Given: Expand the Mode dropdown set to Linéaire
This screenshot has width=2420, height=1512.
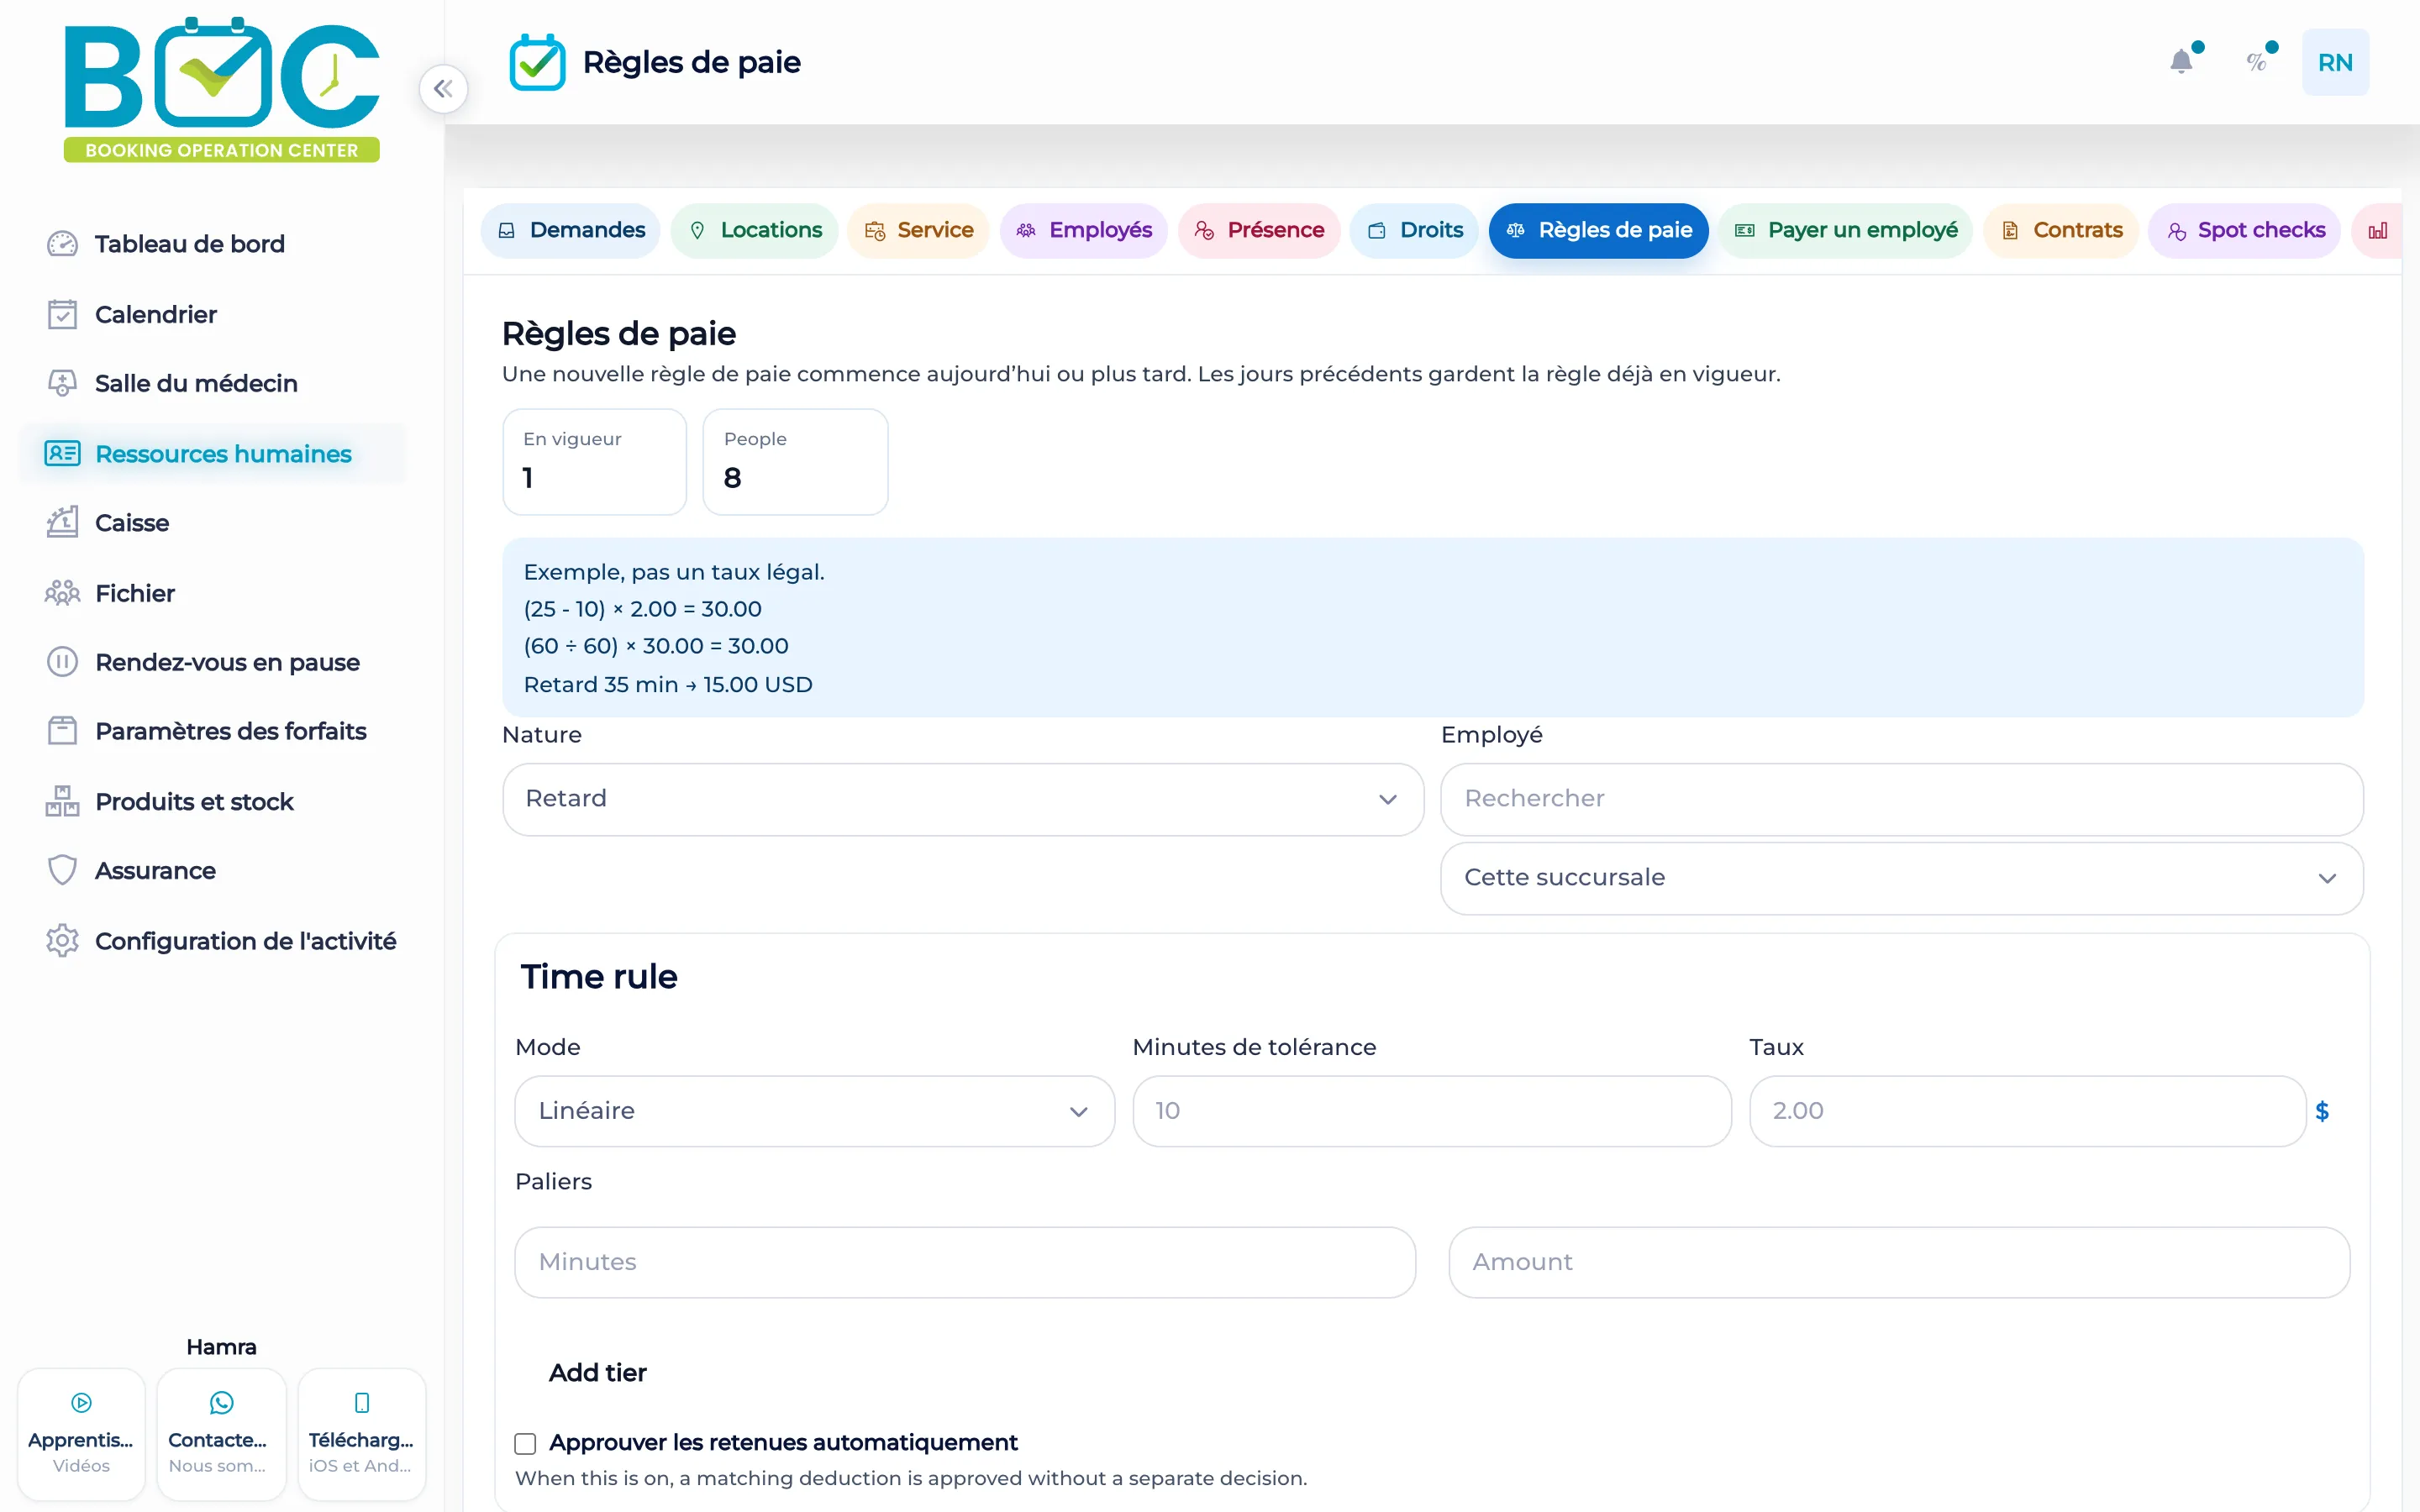Looking at the screenshot, I should point(814,1111).
